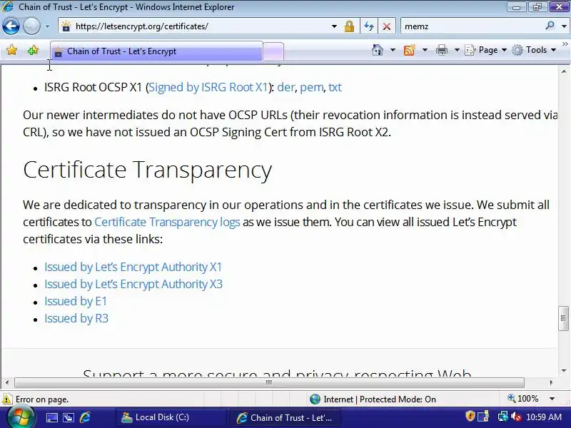Screen dimensions: 571x428
Task: Click the security shield tray icon
Action: click(470, 417)
